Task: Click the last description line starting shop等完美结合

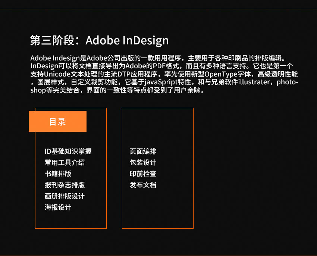Action: (x=117, y=90)
